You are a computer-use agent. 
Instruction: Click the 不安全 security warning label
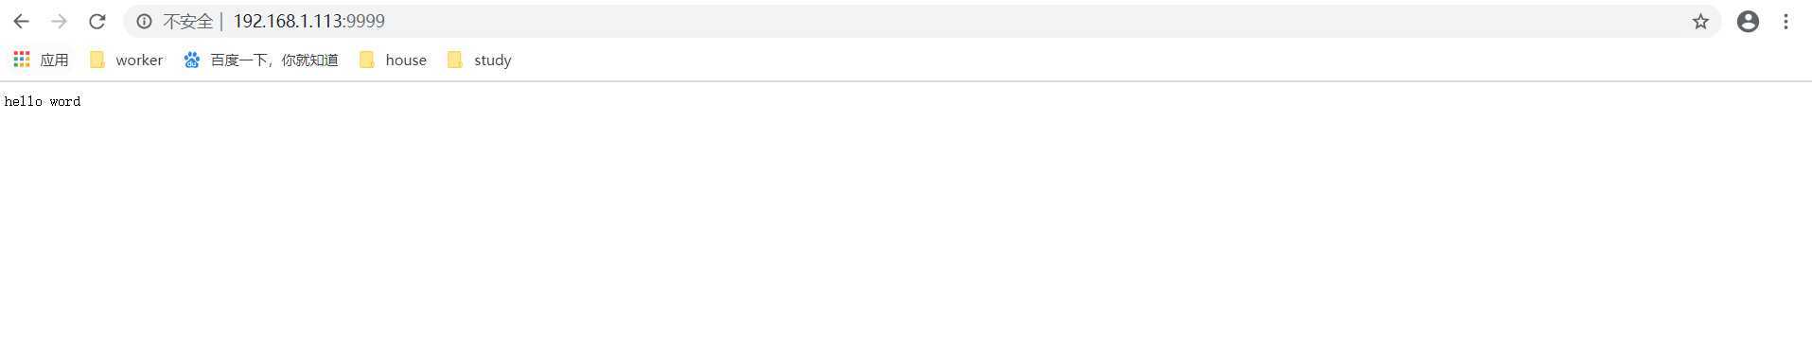click(187, 21)
